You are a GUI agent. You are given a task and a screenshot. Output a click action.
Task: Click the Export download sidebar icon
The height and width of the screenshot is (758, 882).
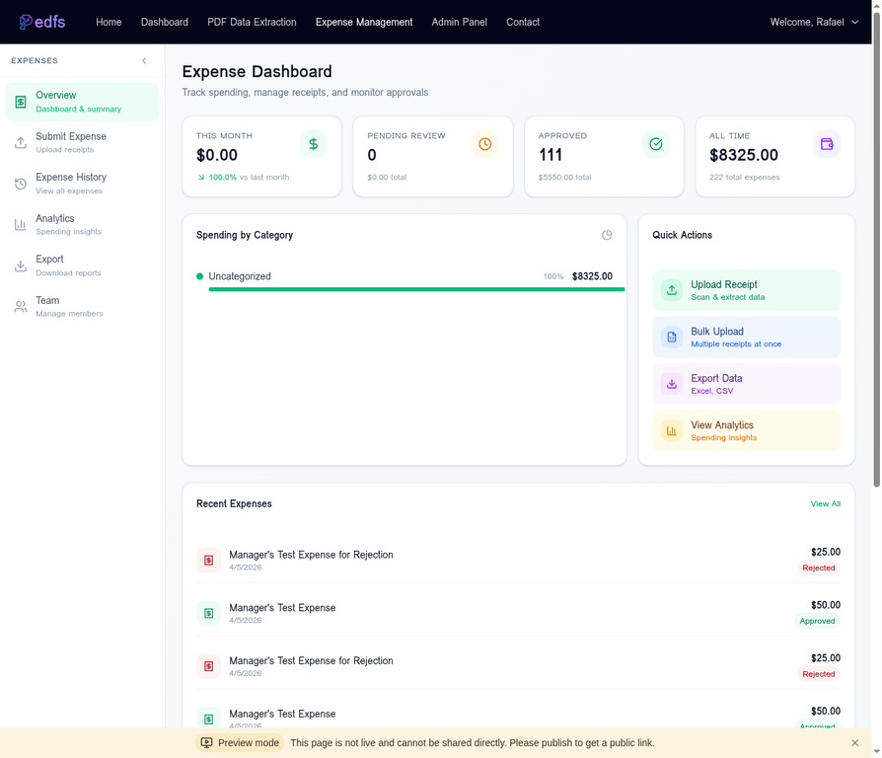click(21, 265)
